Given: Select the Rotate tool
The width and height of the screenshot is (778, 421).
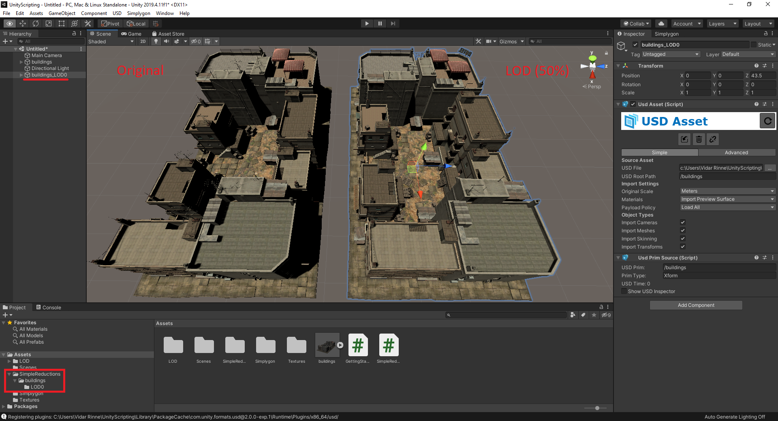Looking at the screenshot, I should pyautogui.click(x=36, y=23).
